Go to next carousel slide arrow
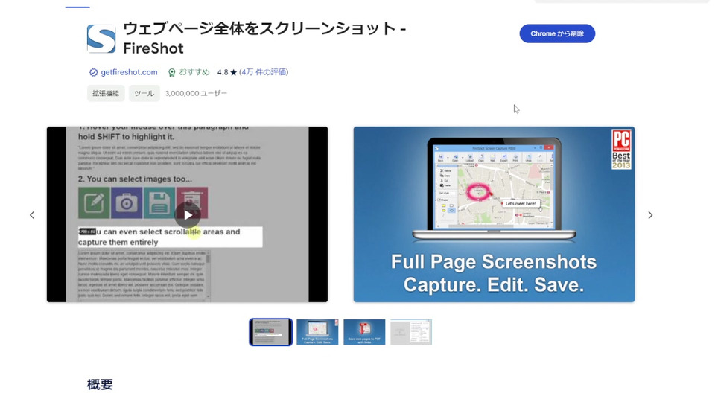The height and width of the screenshot is (402, 715). click(650, 215)
